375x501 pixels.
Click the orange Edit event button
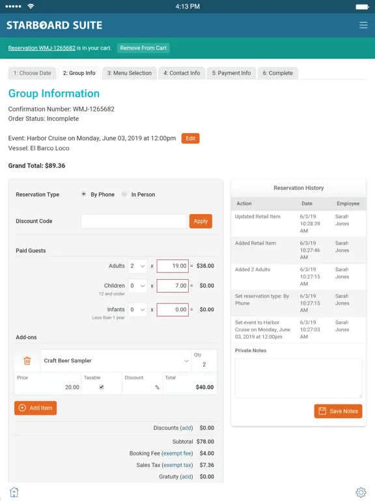(190, 138)
